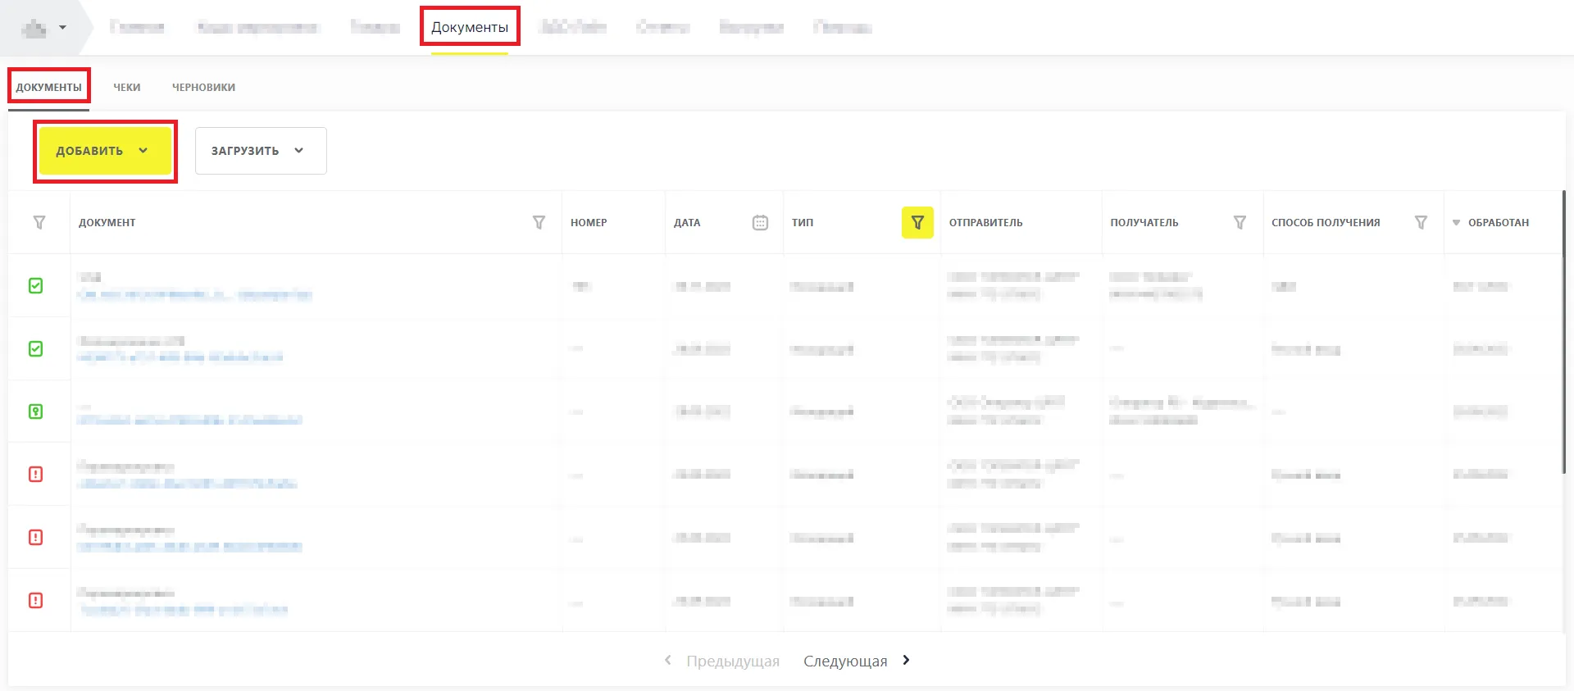Open the Документы top navigation item
The height and width of the screenshot is (691, 1574).
[470, 27]
